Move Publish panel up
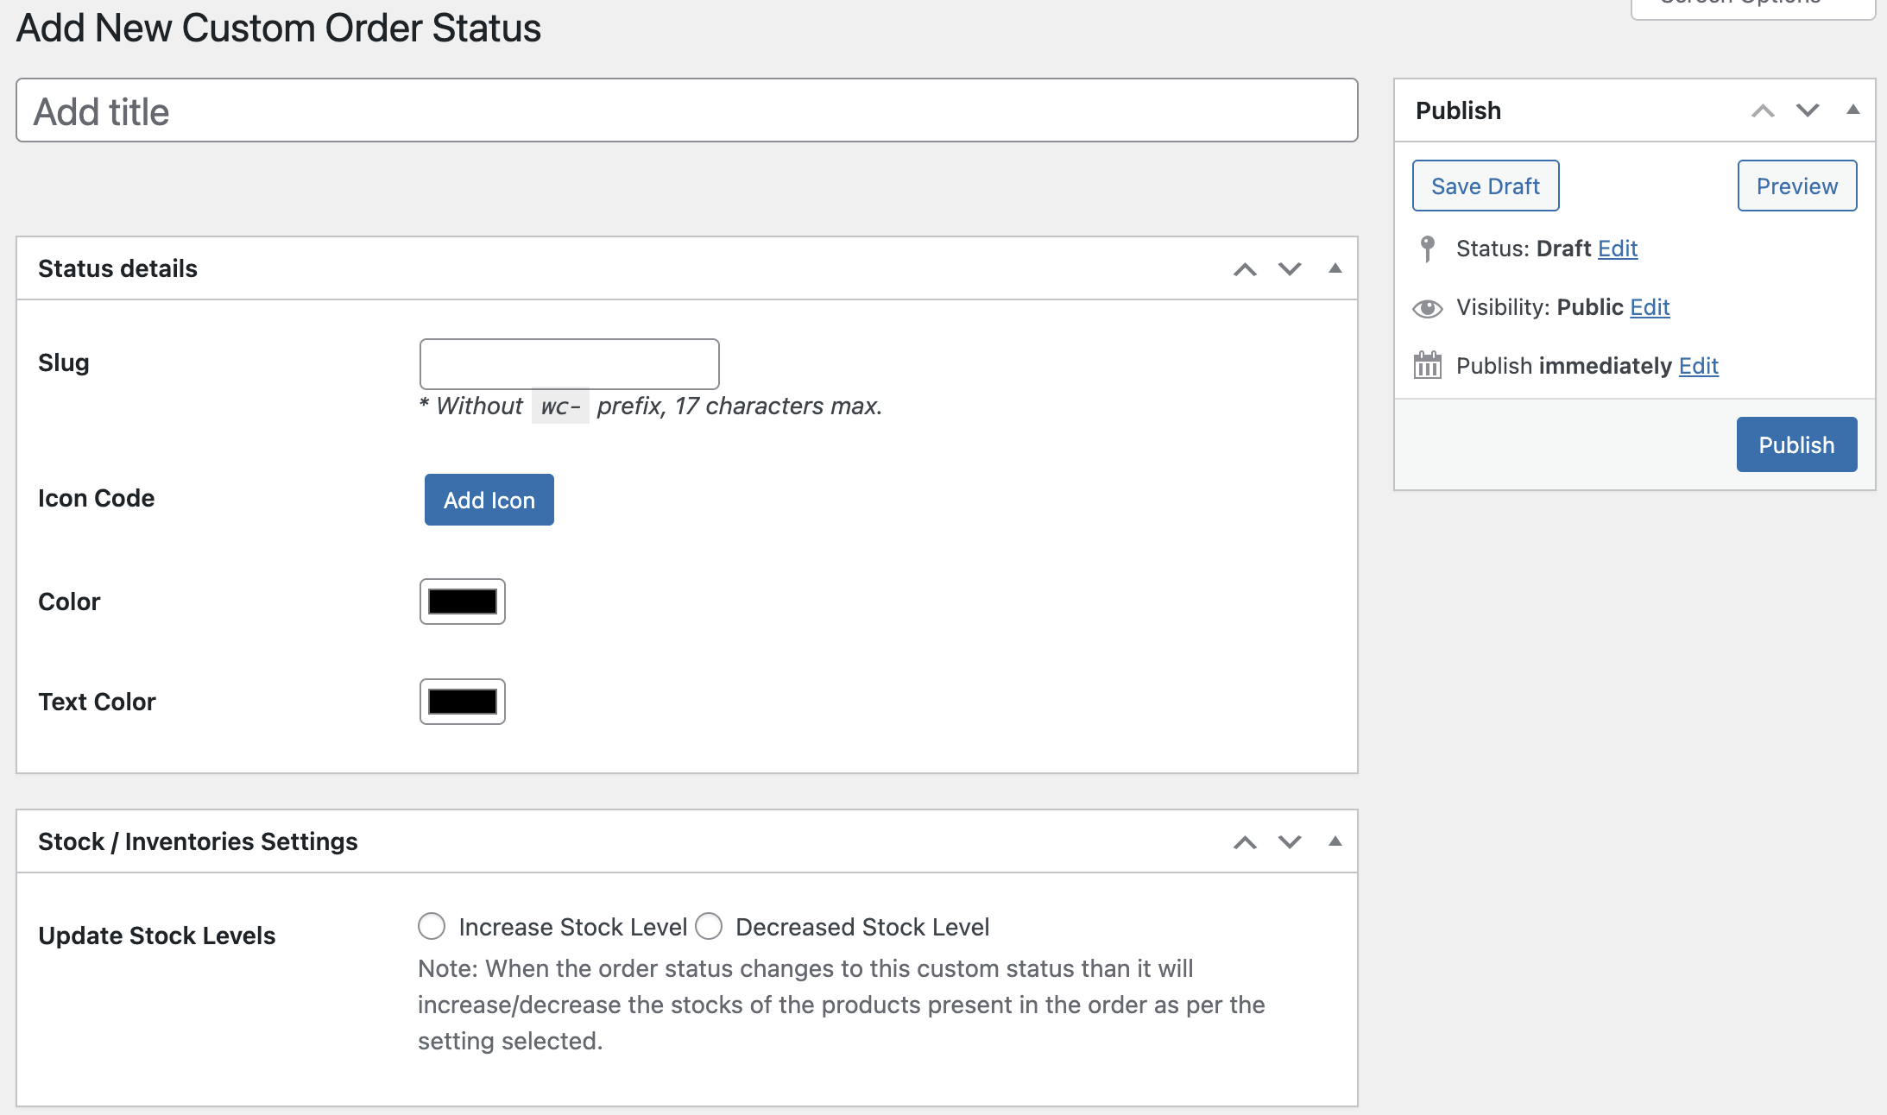Viewport: 1887px width, 1115px height. [1763, 110]
